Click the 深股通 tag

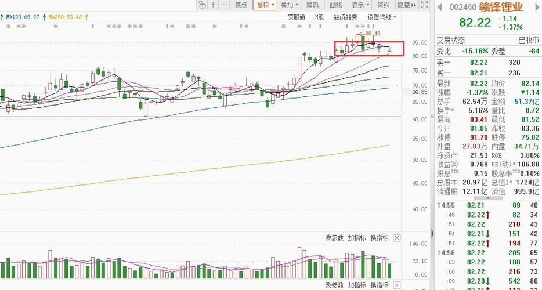coord(297,17)
